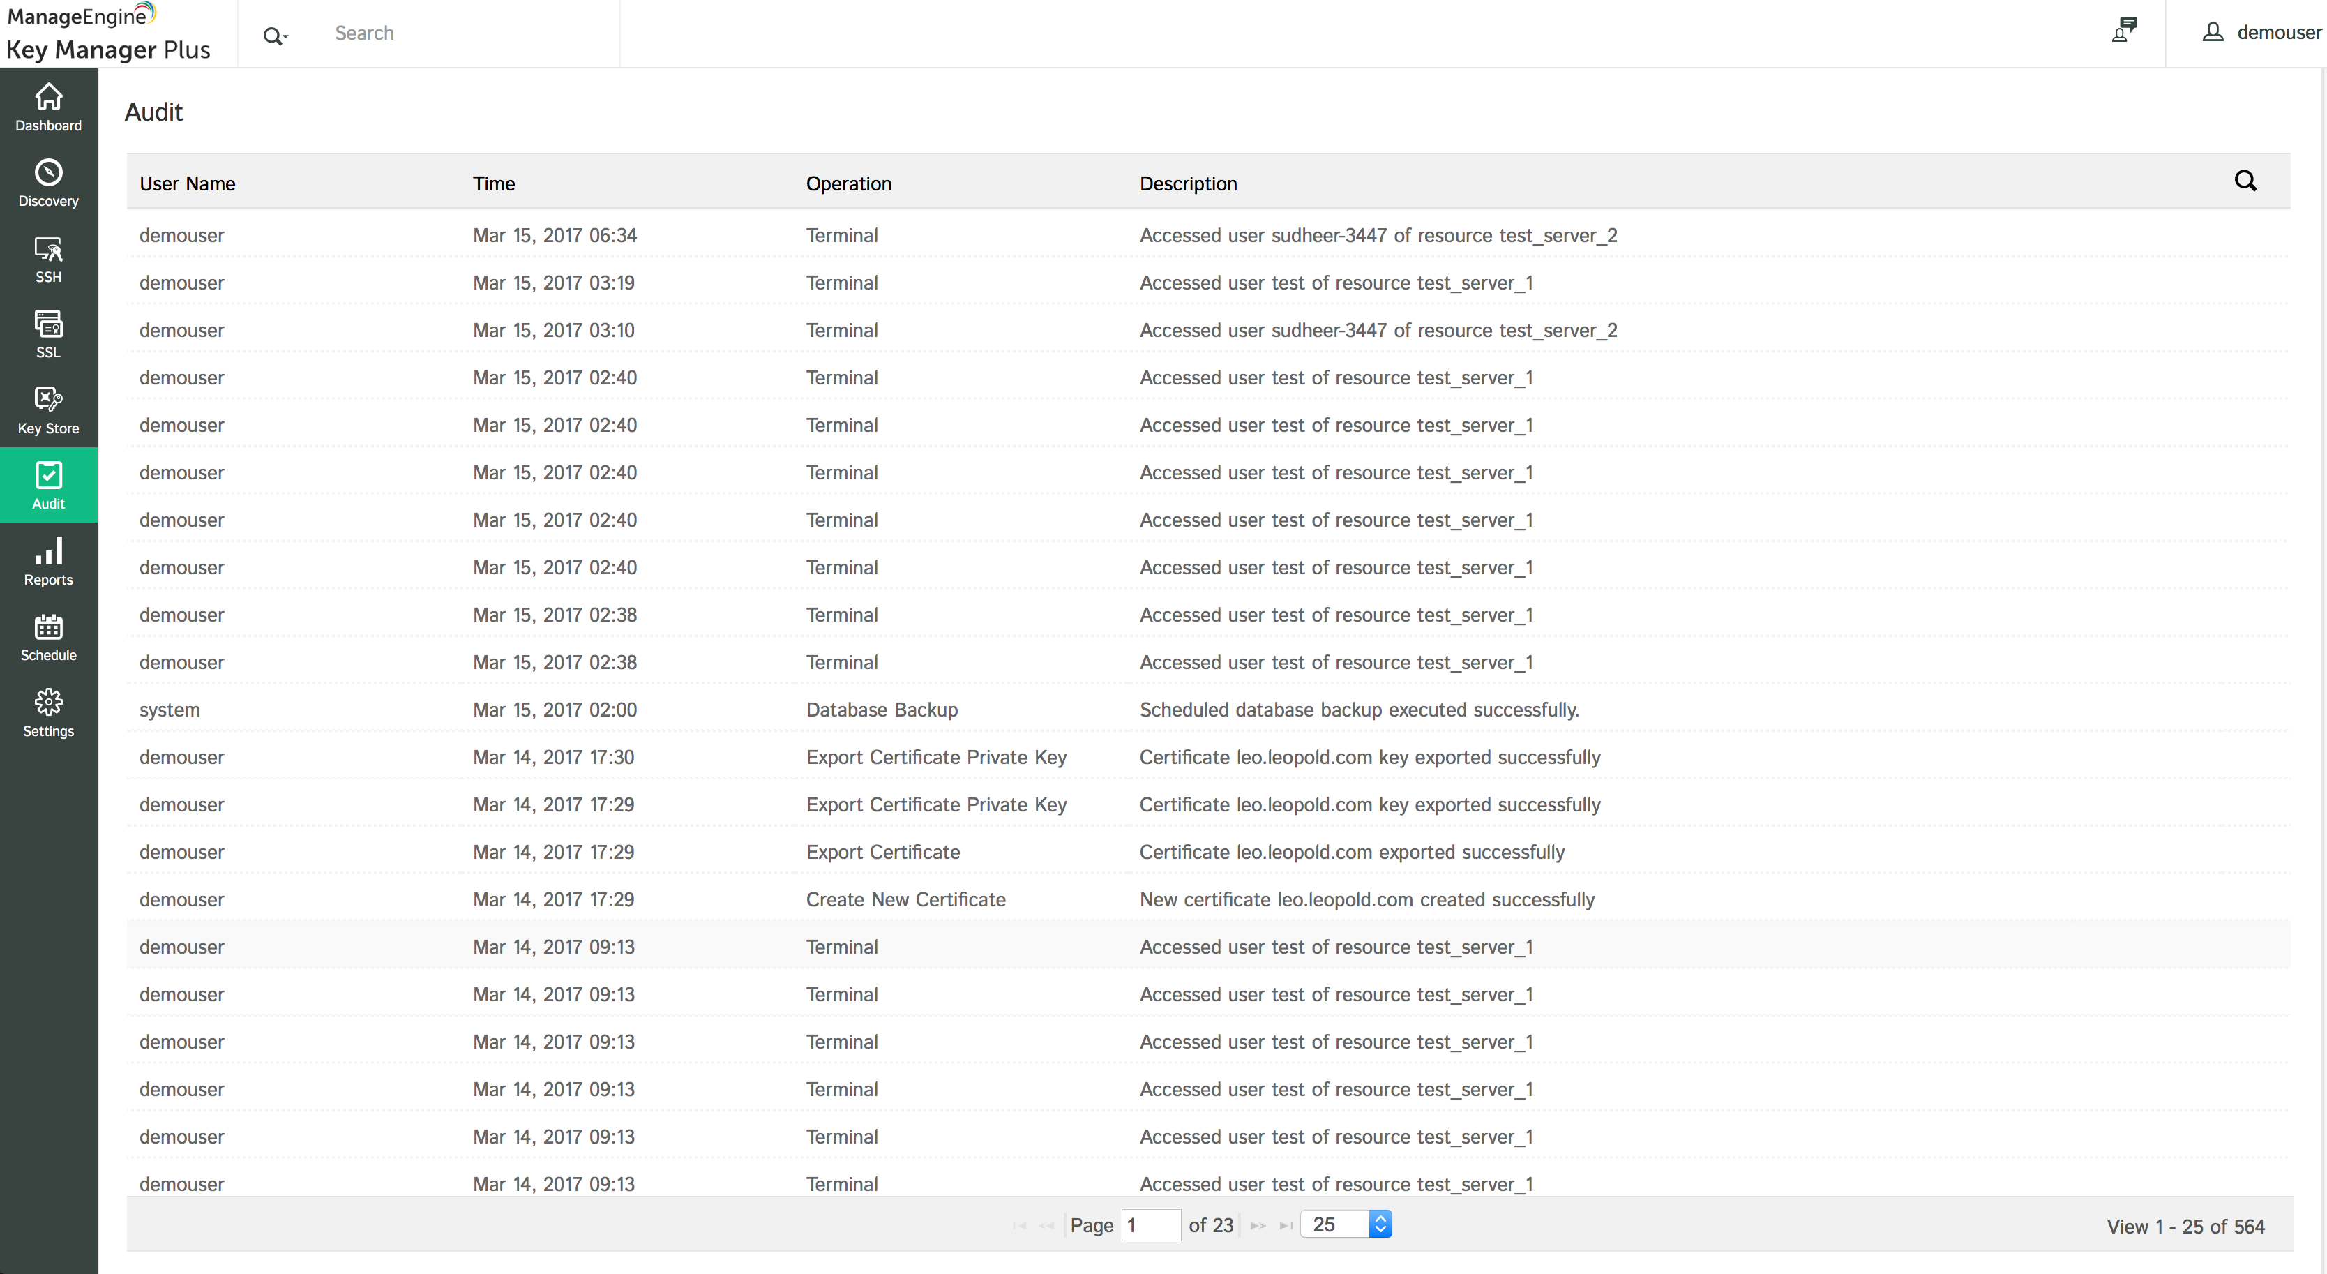This screenshot has height=1274, width=2327.
Task: Go to the next audit page
Action: pos(1256,1226)
